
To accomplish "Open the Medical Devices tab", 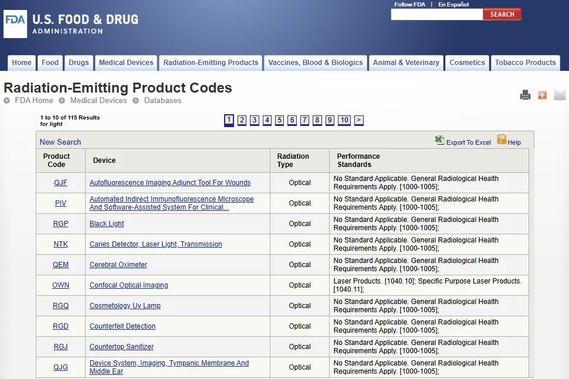I will [126, 63].
